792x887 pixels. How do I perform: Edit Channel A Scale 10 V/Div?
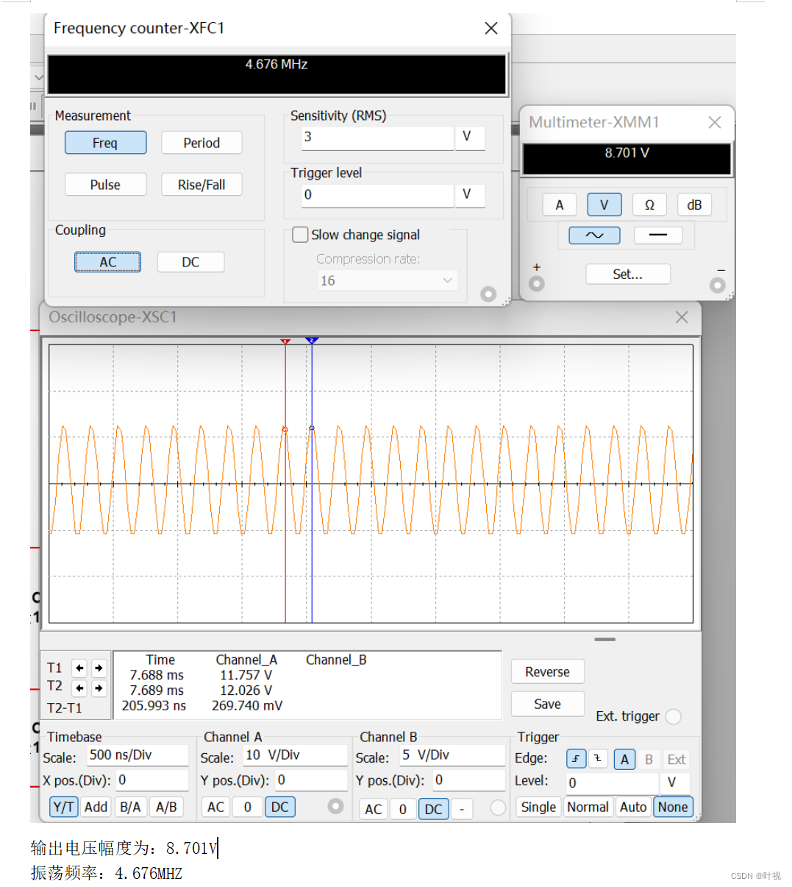click(x=296, y=755)
